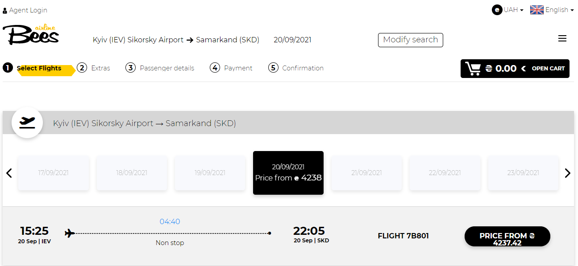Select the 20/09/2021 date tile
This screenshot has height=266, width=578.
click(x=288, y=173)
